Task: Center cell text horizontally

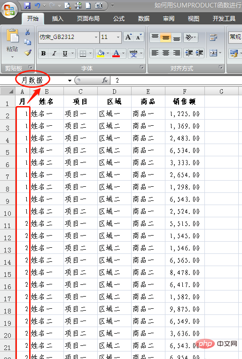Action: [166, 53]
